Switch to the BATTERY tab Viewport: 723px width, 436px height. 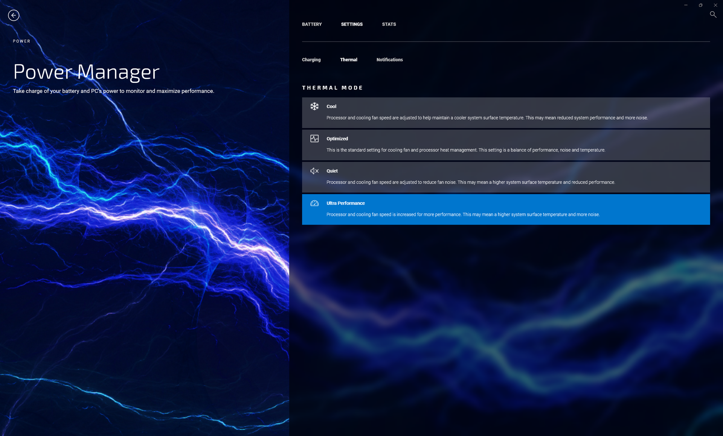[312, 24]
